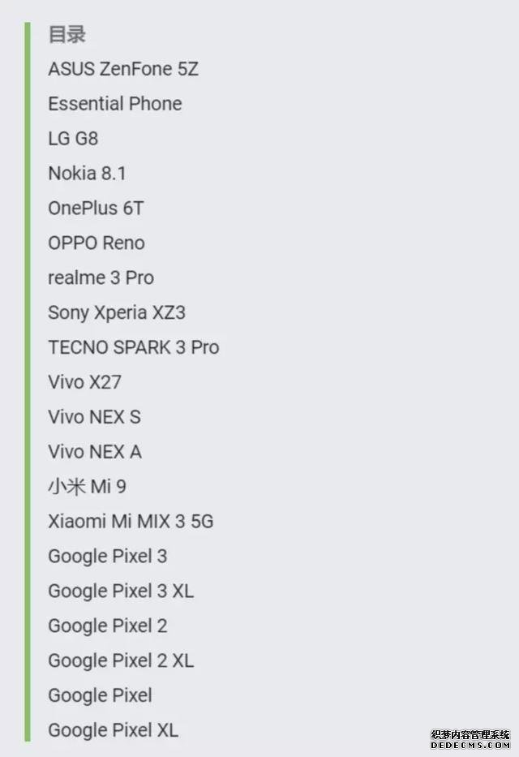Select Vivo NEX A link
The height and width of the screenshot is (757, 519).
pos(95,452)
